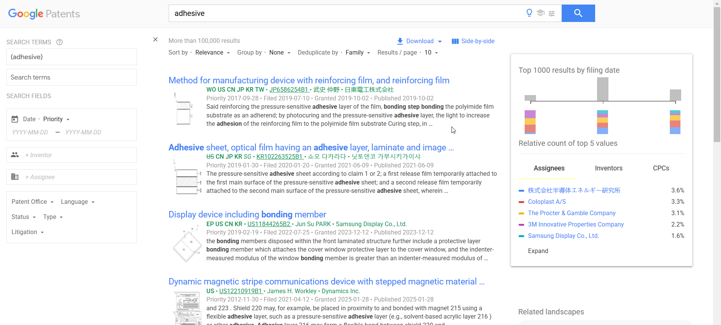Click the middle stacked color bar in chart
721x325 pixels.
coord(602,122)
